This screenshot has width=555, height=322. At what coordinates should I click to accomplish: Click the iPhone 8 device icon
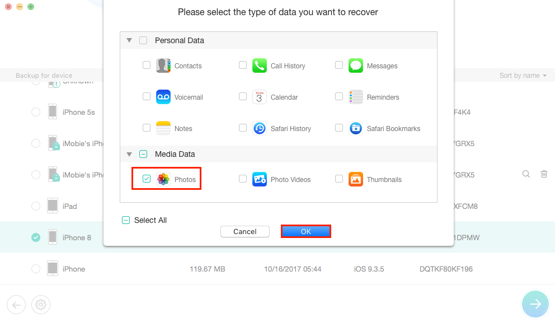pos(53,237)
